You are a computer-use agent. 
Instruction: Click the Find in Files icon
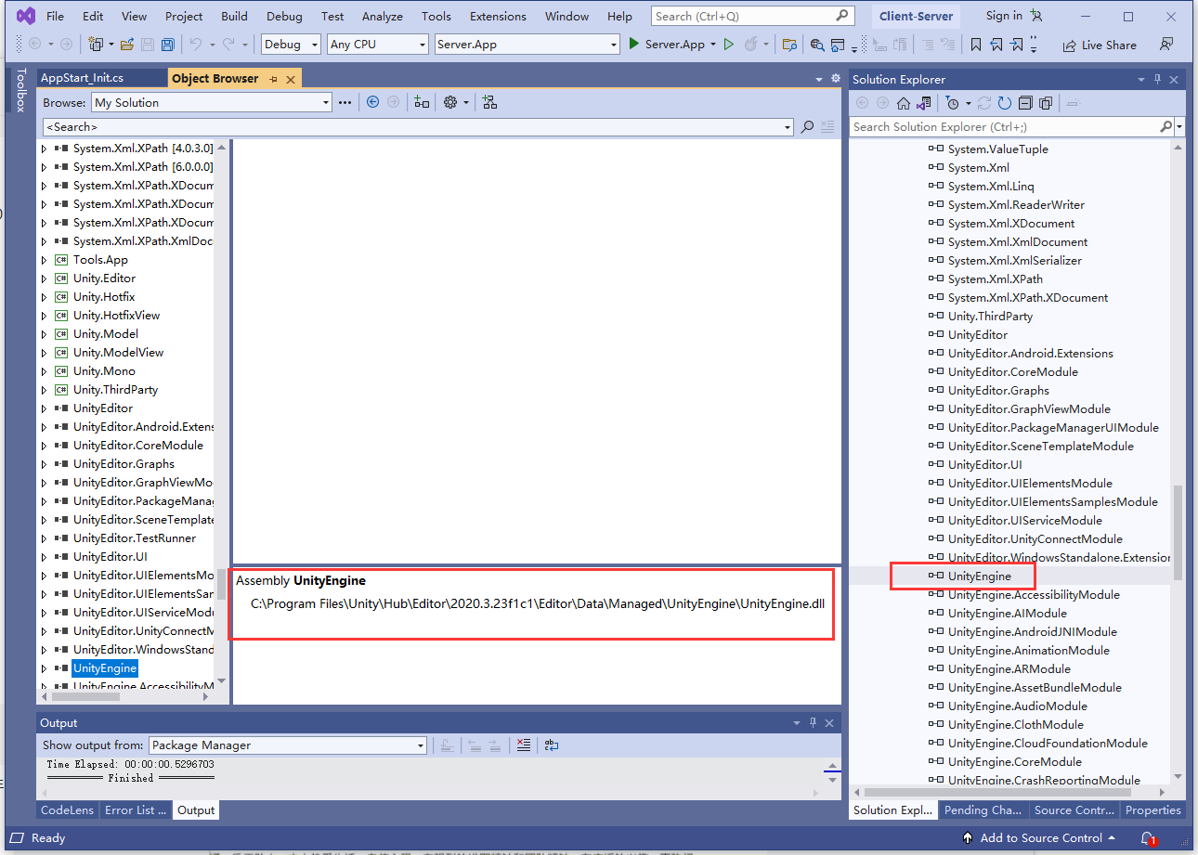pyautogui.click(x=816, y=44)
